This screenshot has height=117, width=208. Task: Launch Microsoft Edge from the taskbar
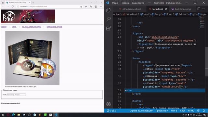[x=13, y=115]
